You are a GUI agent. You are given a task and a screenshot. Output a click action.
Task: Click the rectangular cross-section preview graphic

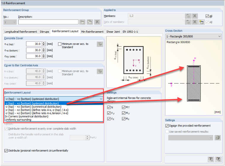coord(194,83)
